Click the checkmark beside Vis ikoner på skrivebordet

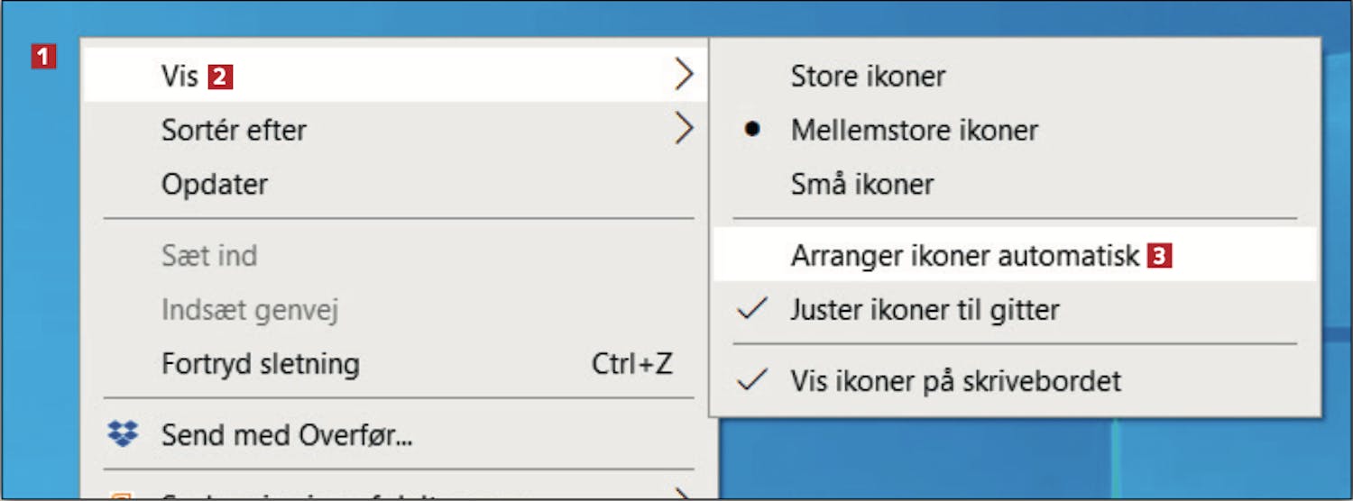752,381
